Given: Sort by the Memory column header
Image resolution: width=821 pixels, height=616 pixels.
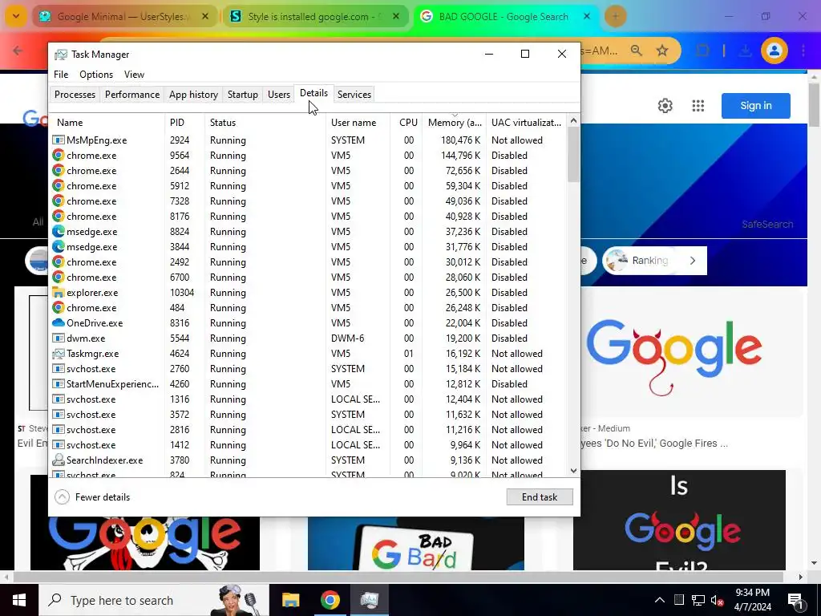Looking at the screenshot, I should pyautogui.click(x=455, y=123).
